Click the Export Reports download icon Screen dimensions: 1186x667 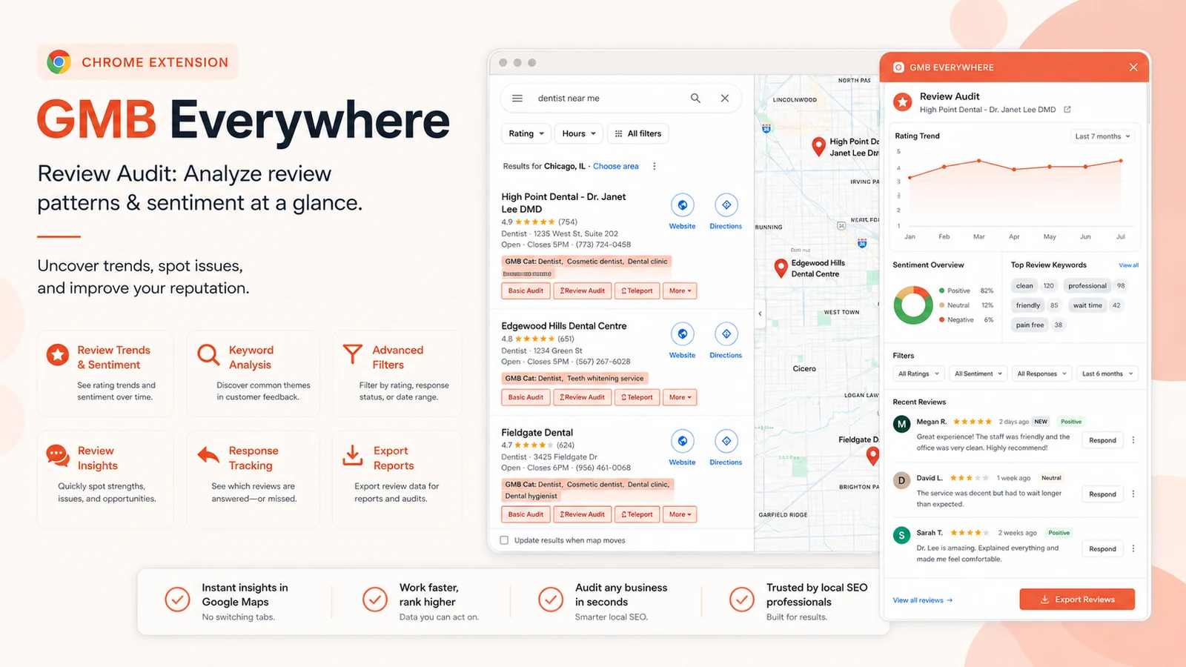coord(353,455)
